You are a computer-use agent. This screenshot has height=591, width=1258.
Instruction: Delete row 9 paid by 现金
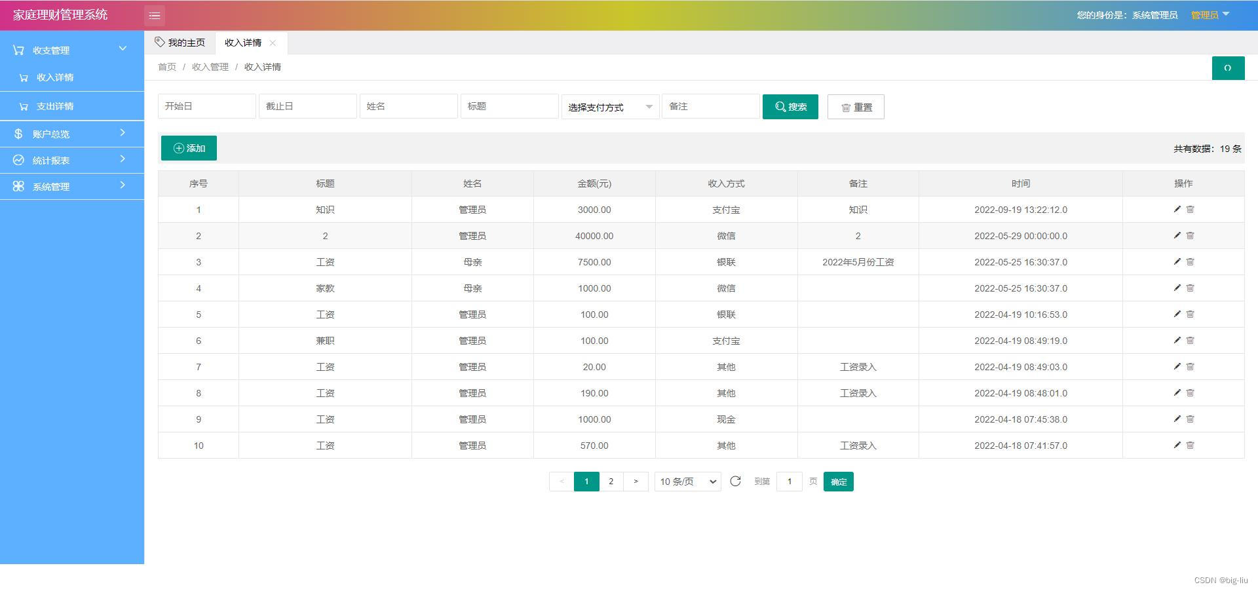coord(1191,419)
